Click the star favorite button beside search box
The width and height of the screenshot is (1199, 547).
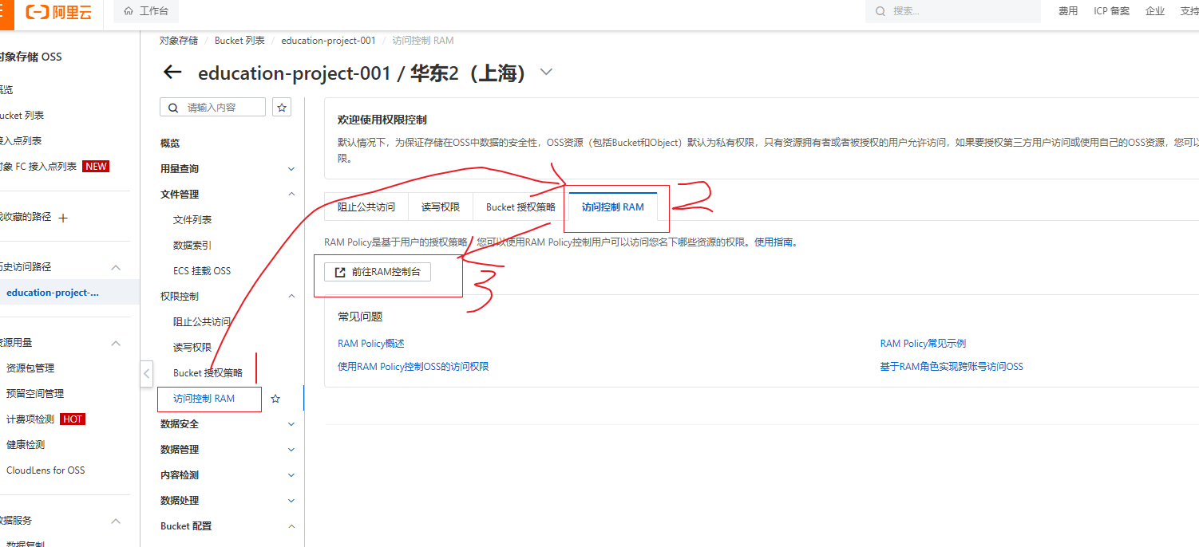coord(282,107)
